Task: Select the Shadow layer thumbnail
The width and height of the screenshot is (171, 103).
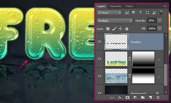Action: (116, 41)
